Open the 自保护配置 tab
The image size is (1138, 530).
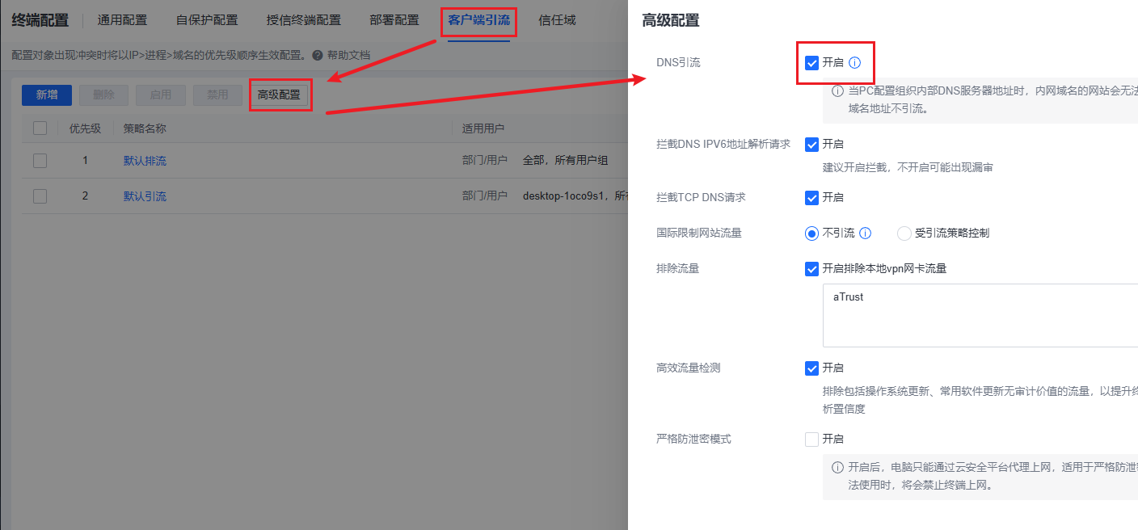click(x=207, y=20)
